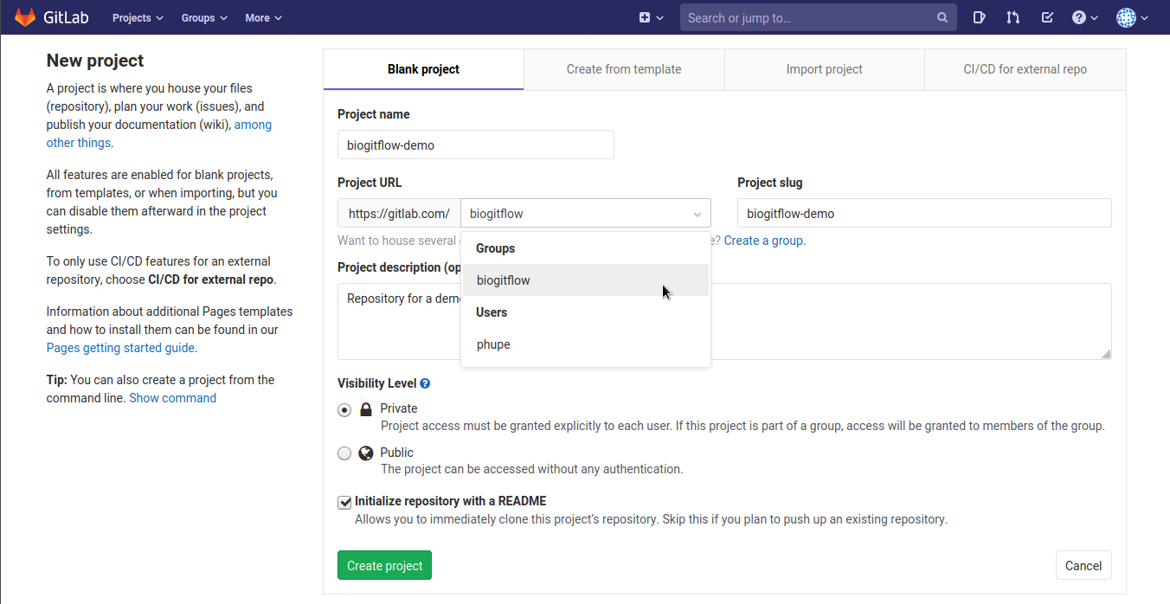Open the Help question mark menu

click(1084, 17)
